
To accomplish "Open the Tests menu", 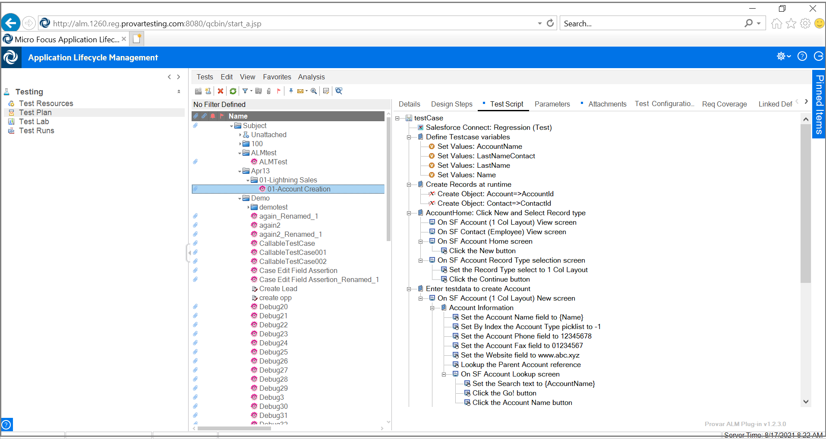I will (x=205, y=77).
